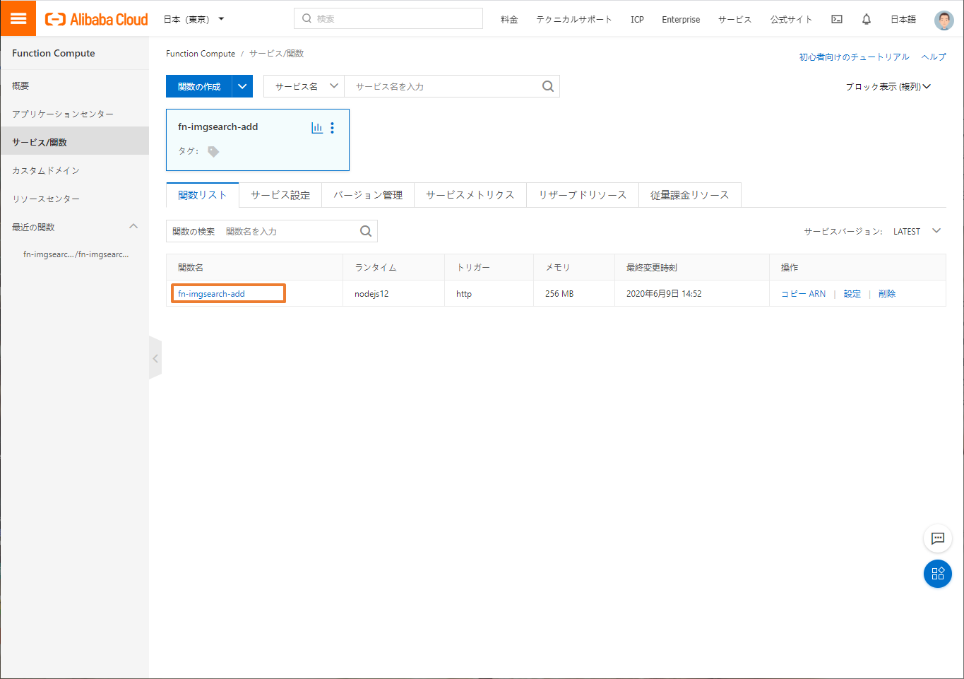Open the サービス名 filter dropdown

click(x=304, y=86)
